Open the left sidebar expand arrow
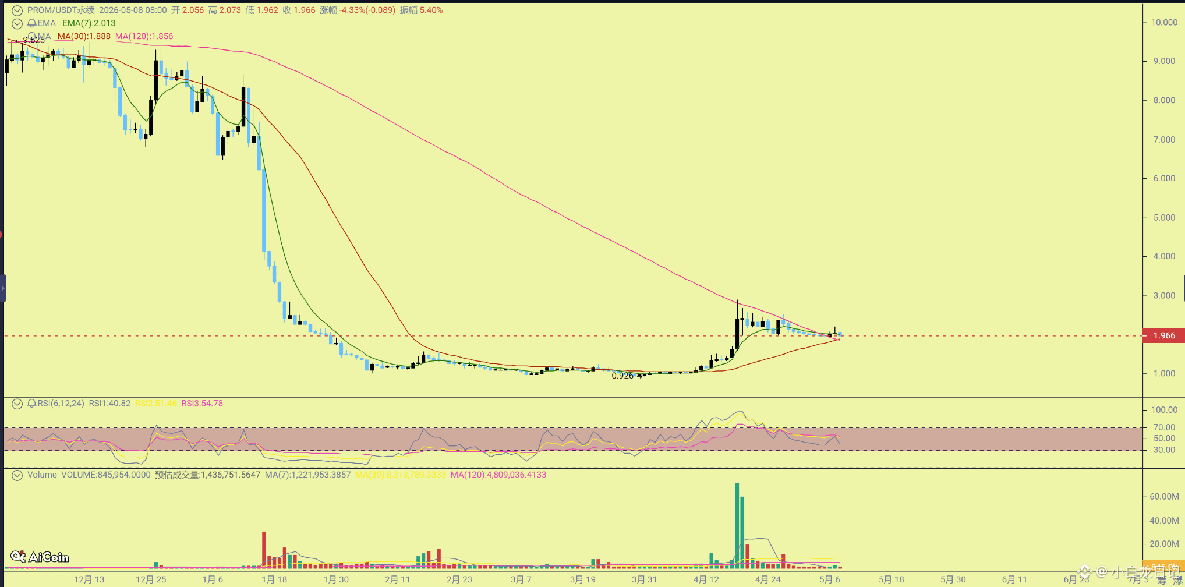Viewport: 1185px width, 587px height. 3,288
